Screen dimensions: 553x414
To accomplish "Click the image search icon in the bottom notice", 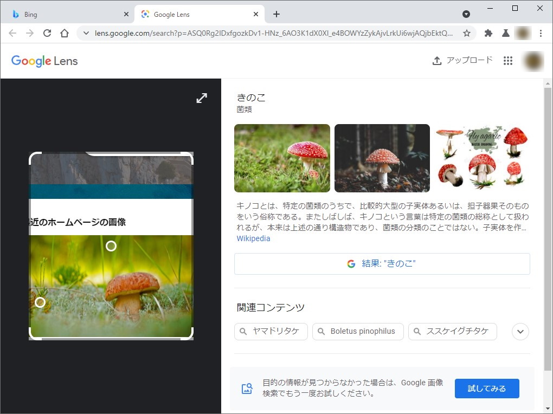I will [x=247, y=388].
